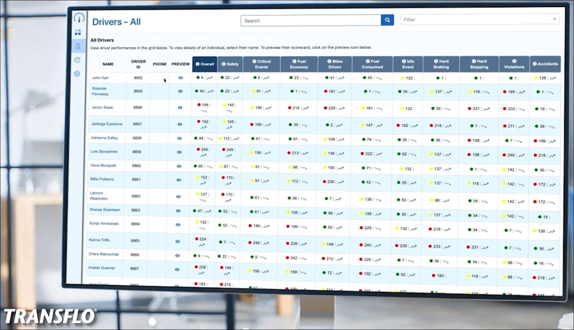Preview Karina Triffo's scorecard eye icon

coord(177,241)
